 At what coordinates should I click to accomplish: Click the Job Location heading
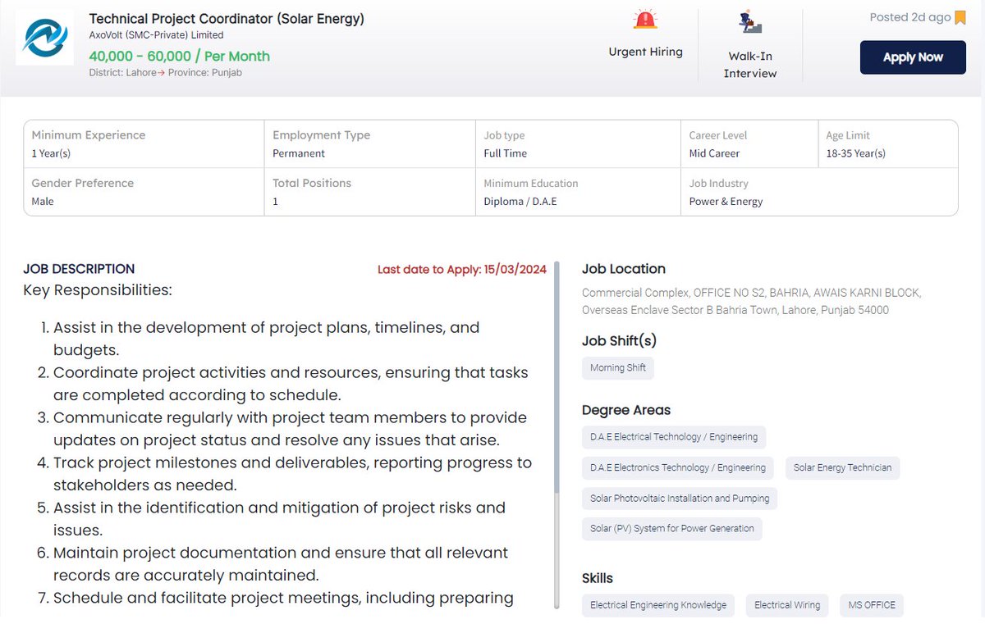pyautogui.click(x=624, y=269)
